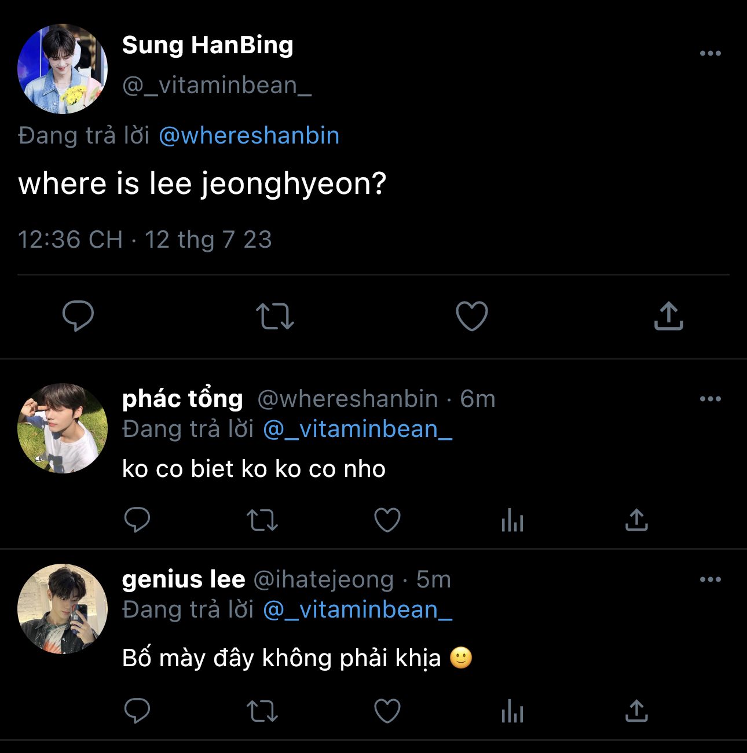Share phác tổng's reply

[x=636, y=520]
